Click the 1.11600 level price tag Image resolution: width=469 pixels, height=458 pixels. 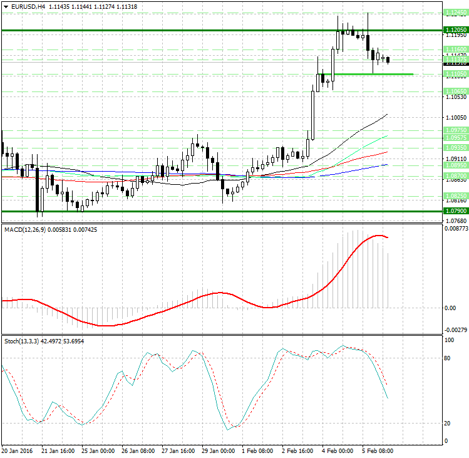[455, 49]
